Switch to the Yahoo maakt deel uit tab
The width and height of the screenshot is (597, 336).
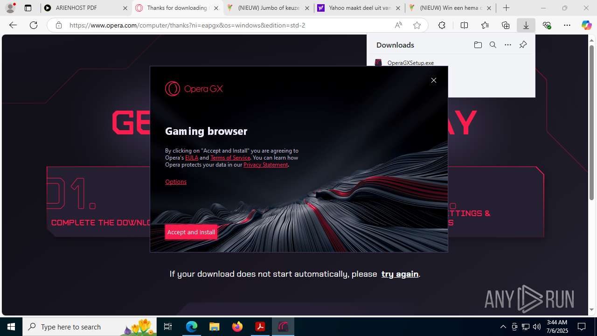coord(359,8)
